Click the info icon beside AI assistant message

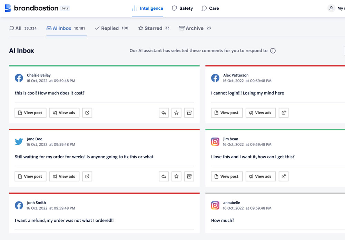pyautogui.click(x=273, y=51)
